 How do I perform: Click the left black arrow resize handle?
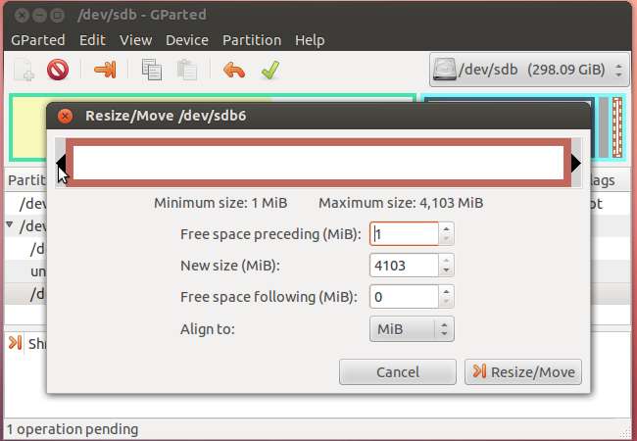[x=61, y=163]
